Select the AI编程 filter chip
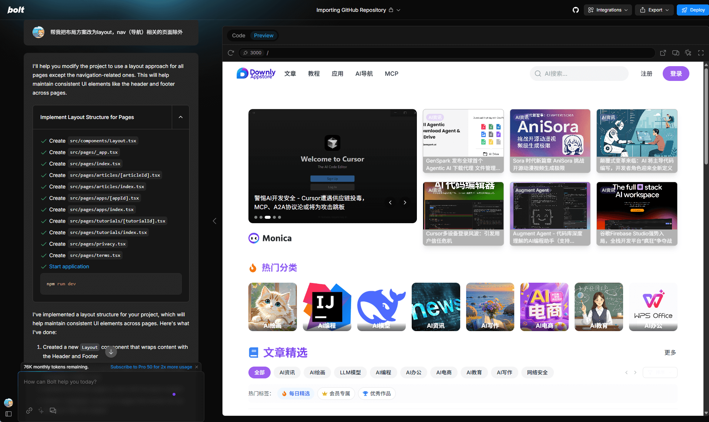This screenshot has height=422, width=709. pyautogui.click(x=384, y=372)
